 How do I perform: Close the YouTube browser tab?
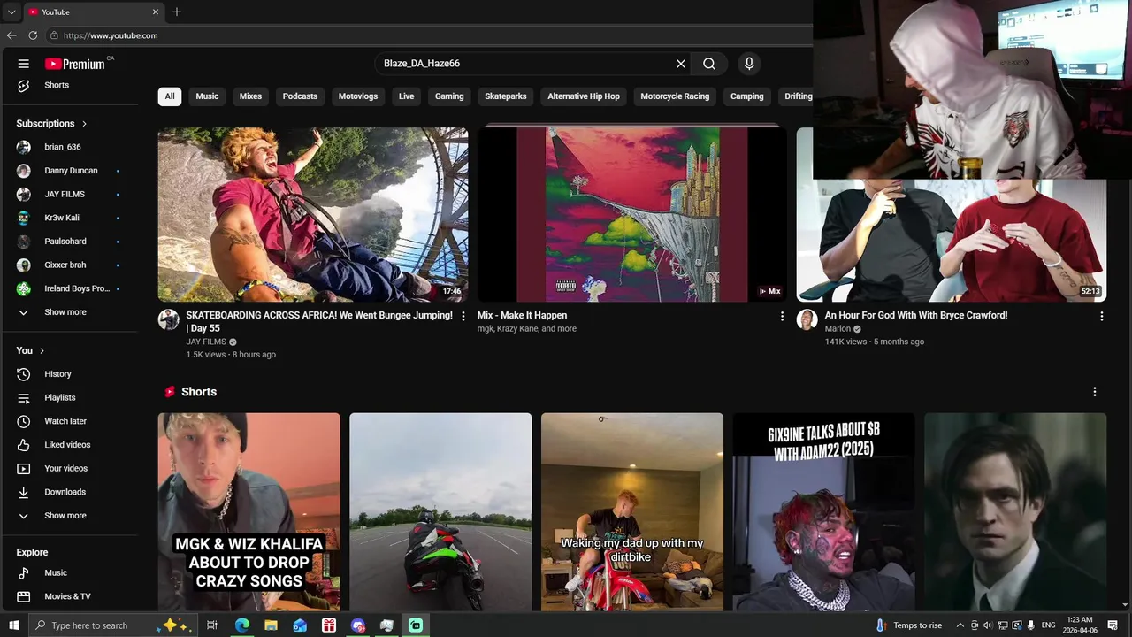click(x=156, y=12)
